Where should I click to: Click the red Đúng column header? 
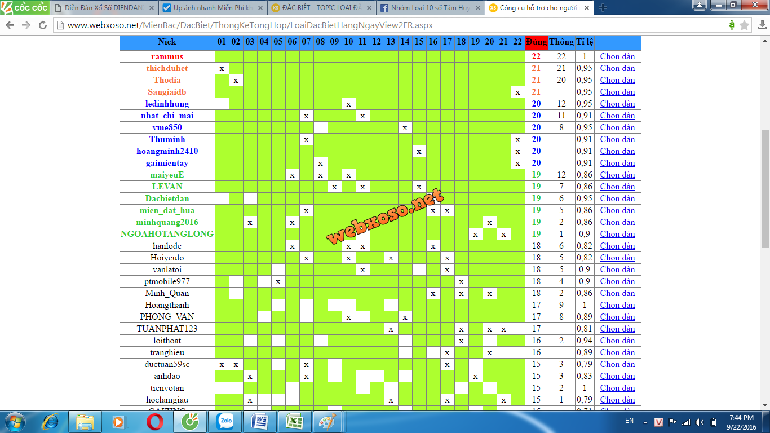coord(536,42)
